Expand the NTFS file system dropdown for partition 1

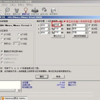coord(49,25)
